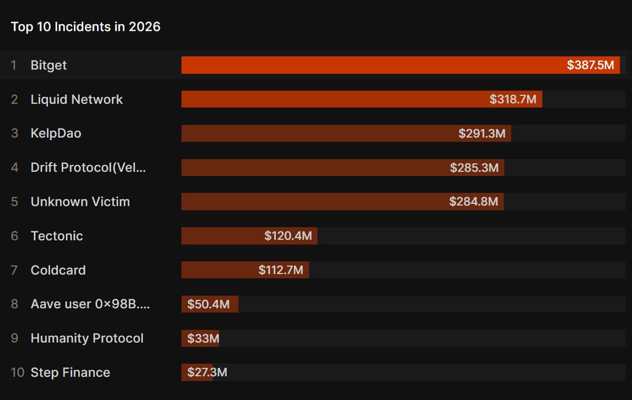Click rank number 8 beside Aave user
This screenshot has height=400, width=632.
[15, 304]
